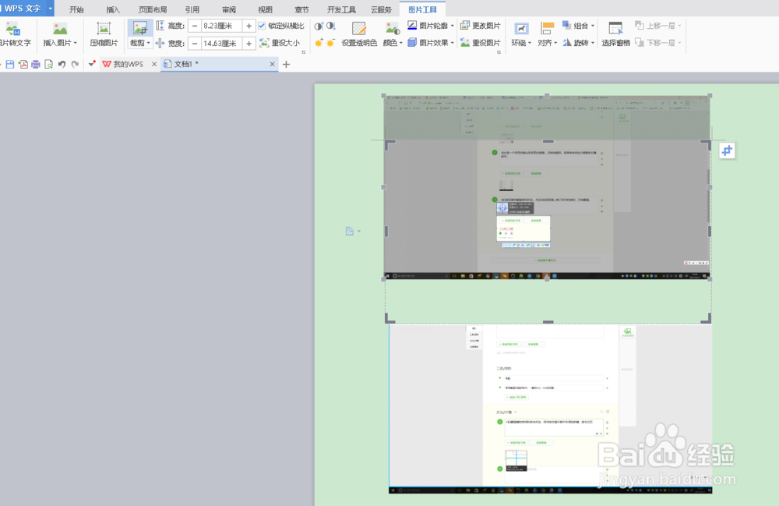
Task: Click 重设图片 reset picture
Action: [x=481, y=43]
